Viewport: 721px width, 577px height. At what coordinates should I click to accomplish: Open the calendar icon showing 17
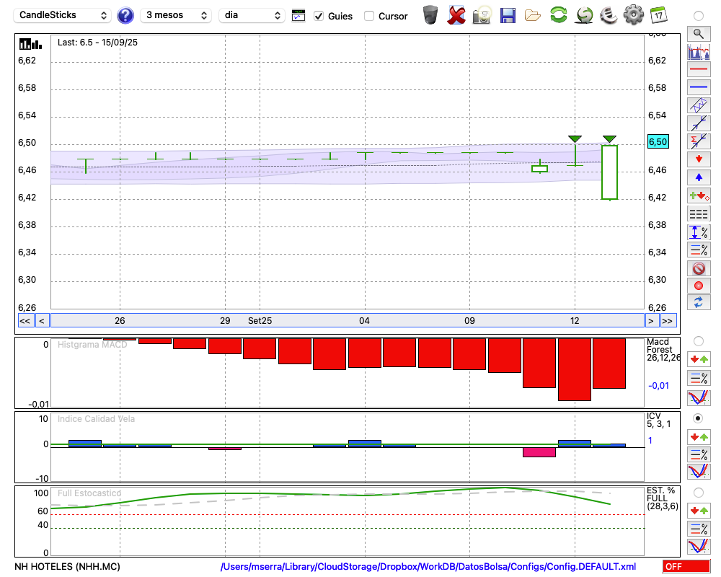658,15
